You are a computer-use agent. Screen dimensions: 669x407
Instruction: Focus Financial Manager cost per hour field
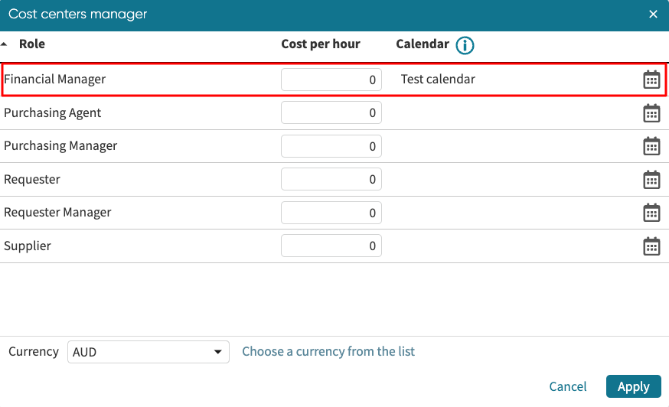click(331, 80)
